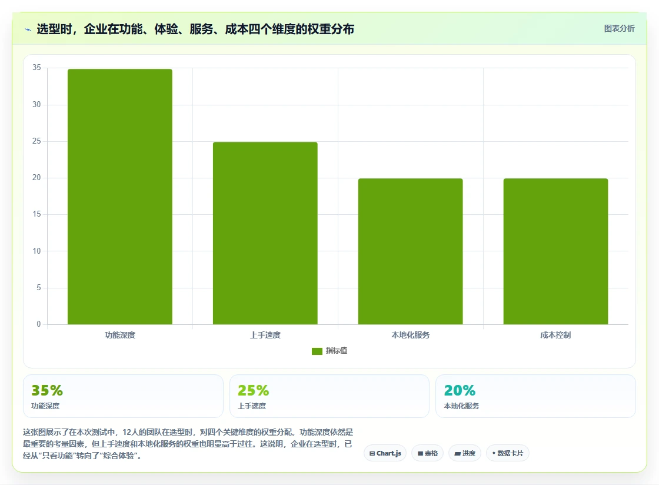
Task: Click the 成本控制 bar in the chart
Action: (555, 251)
